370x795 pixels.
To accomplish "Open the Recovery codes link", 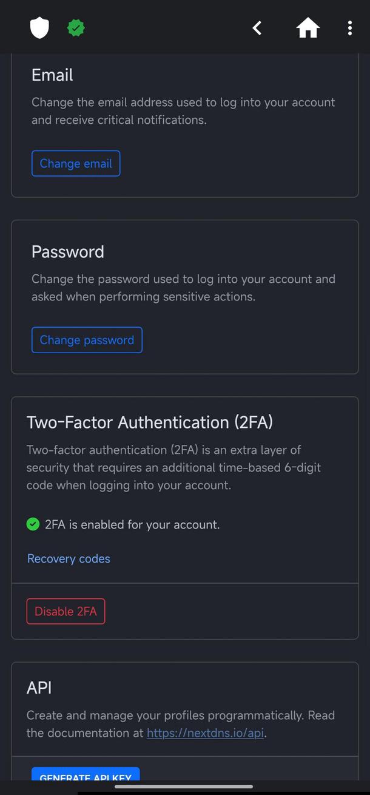I will pyautogui.click(x=69, y=559).
